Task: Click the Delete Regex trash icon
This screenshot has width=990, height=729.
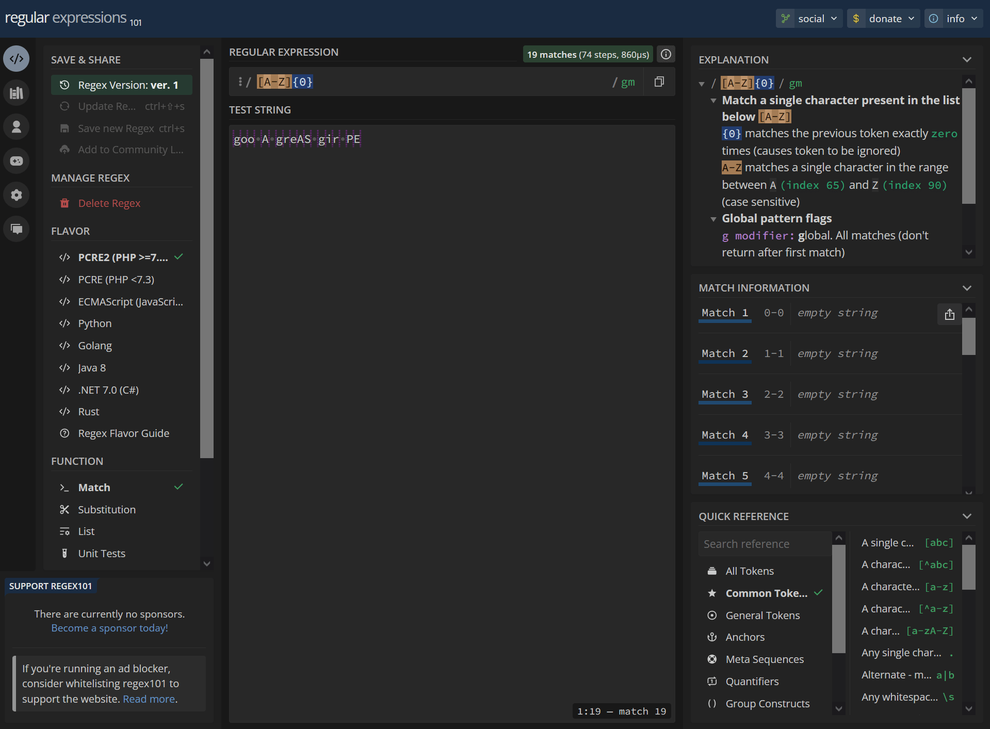Action: pos(64,203)
